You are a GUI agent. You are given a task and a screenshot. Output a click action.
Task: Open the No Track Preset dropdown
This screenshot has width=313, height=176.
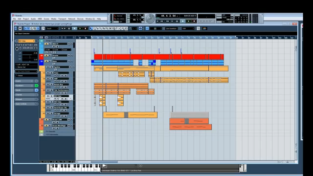[26, 71]
